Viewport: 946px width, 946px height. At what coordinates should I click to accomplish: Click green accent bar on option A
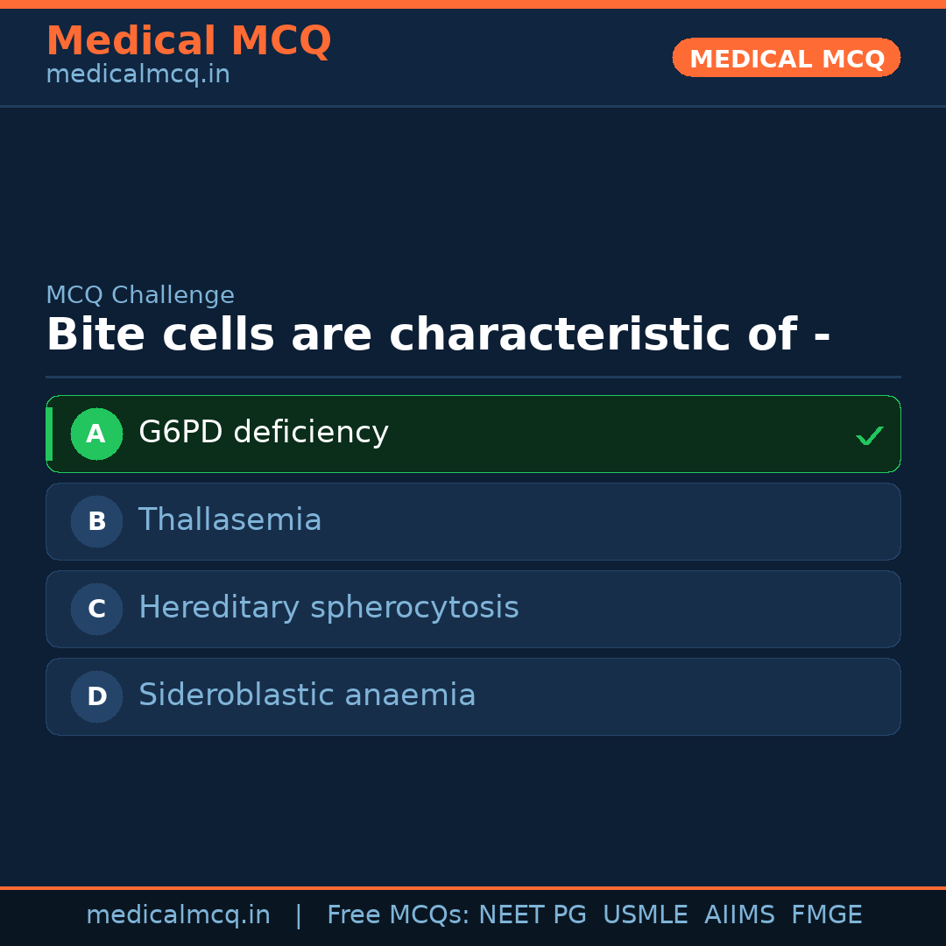pyautogui.click(x=49, y=434)
